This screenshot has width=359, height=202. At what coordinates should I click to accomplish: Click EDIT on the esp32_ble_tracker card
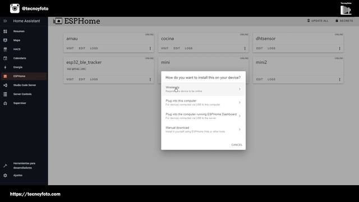[x=82, y=80]
